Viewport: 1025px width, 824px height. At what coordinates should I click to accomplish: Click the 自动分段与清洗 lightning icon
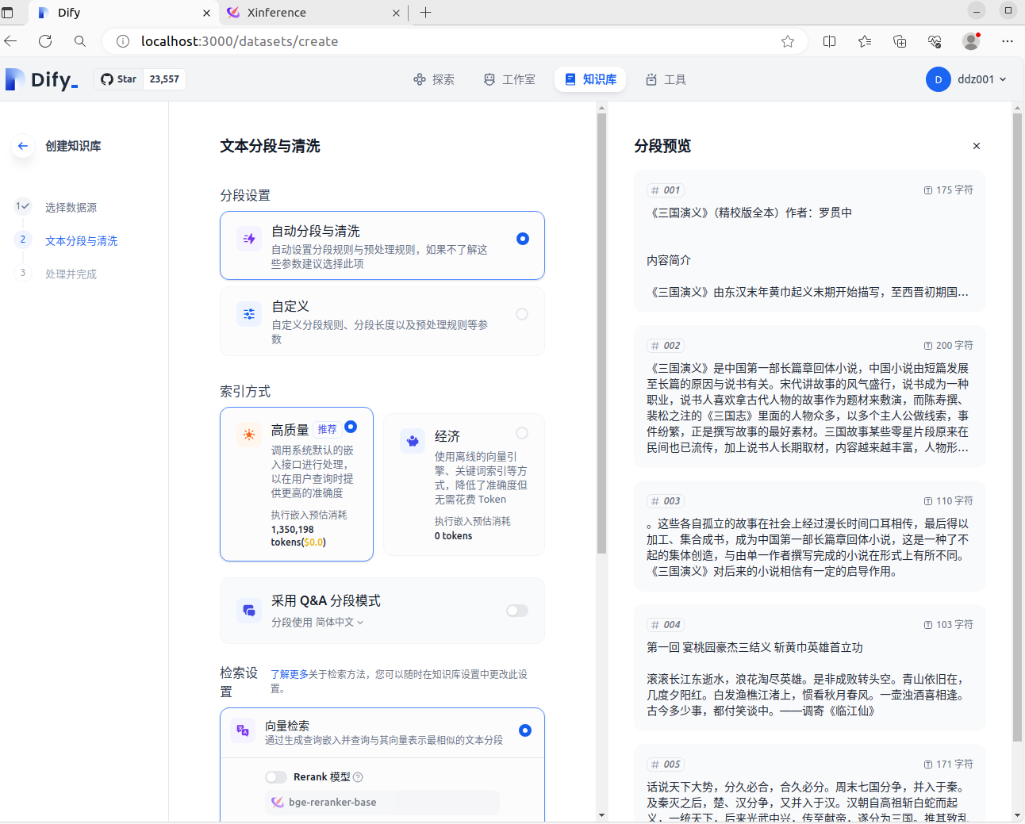[x=249, y=239]
